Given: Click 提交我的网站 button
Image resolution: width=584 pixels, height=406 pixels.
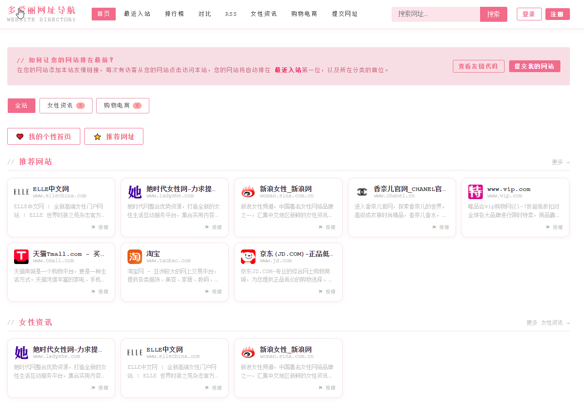Looking at the screenshot, I should point(535,66).
